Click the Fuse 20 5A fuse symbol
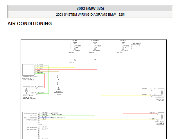 pos(95,46)
